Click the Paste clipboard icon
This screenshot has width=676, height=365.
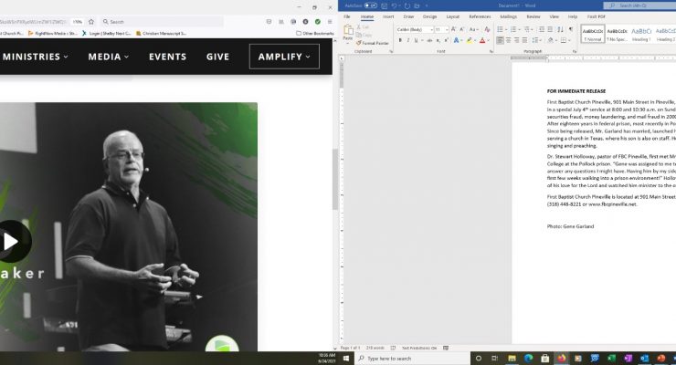[348, 30]
